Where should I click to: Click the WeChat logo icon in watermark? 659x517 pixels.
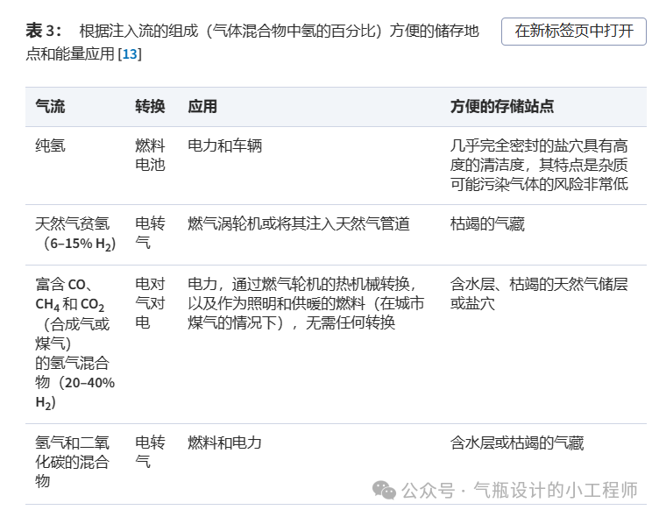pyautogui.click(x=384, y=491)
